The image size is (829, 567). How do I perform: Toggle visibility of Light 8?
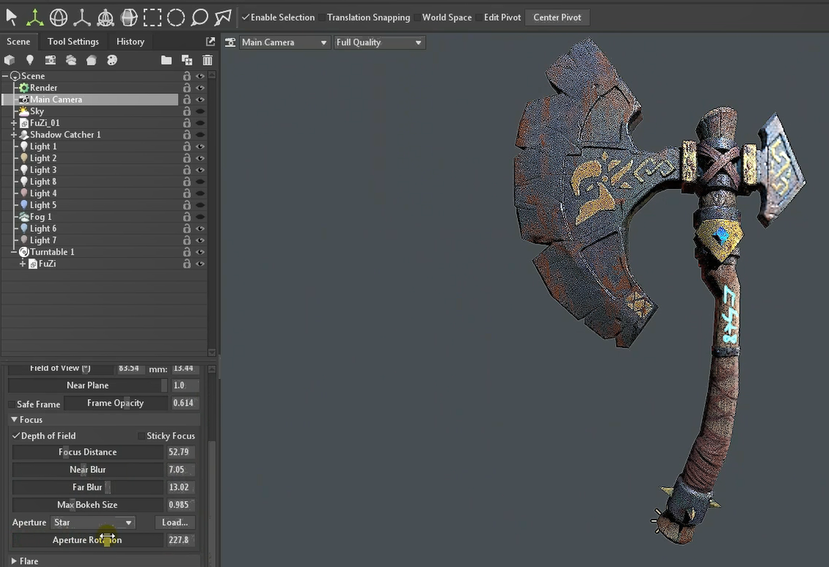click(x=200, y=182)
